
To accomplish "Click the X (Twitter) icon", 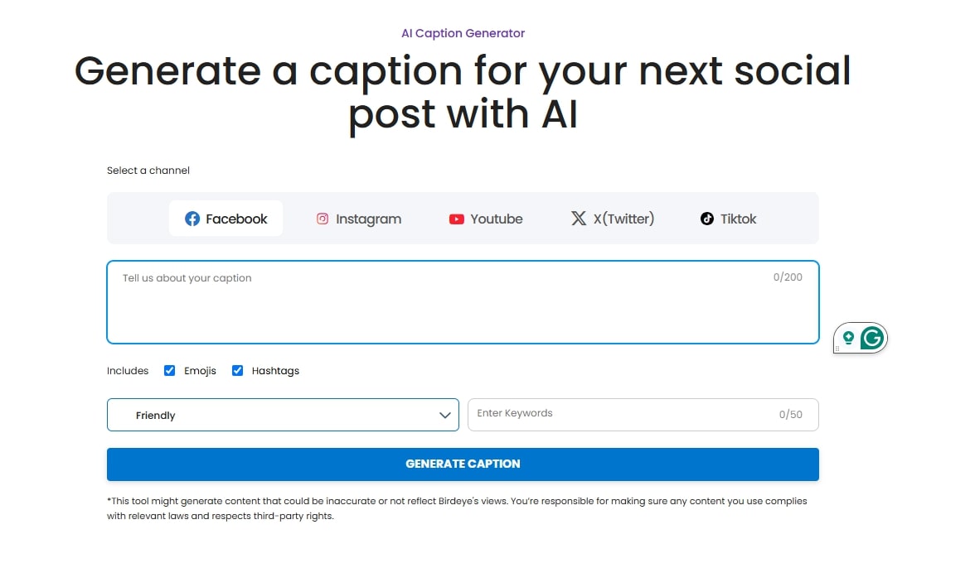I will coord(578,219).
